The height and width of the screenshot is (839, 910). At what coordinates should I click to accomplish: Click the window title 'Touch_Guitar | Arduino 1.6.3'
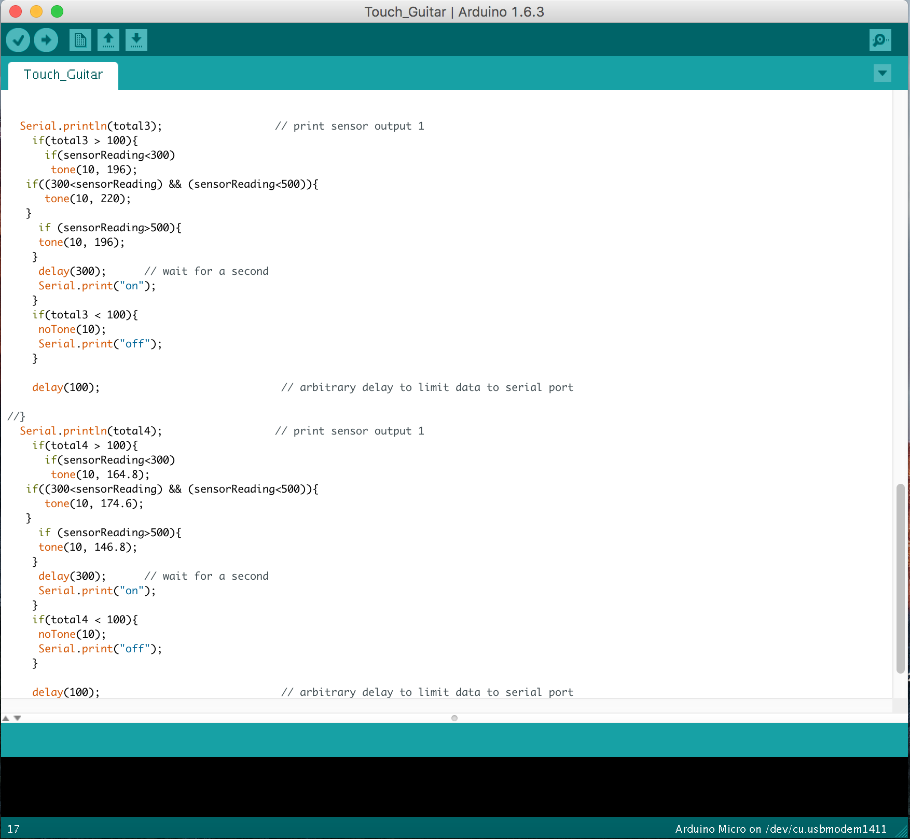point(454,11)
